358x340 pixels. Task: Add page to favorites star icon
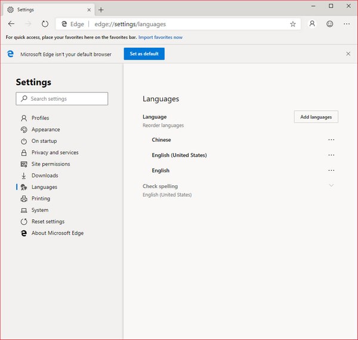coord(292,24)
